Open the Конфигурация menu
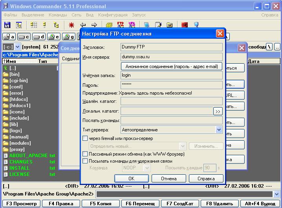The width and height of the screenshot is (282, 208). click(x=113, y=15)
